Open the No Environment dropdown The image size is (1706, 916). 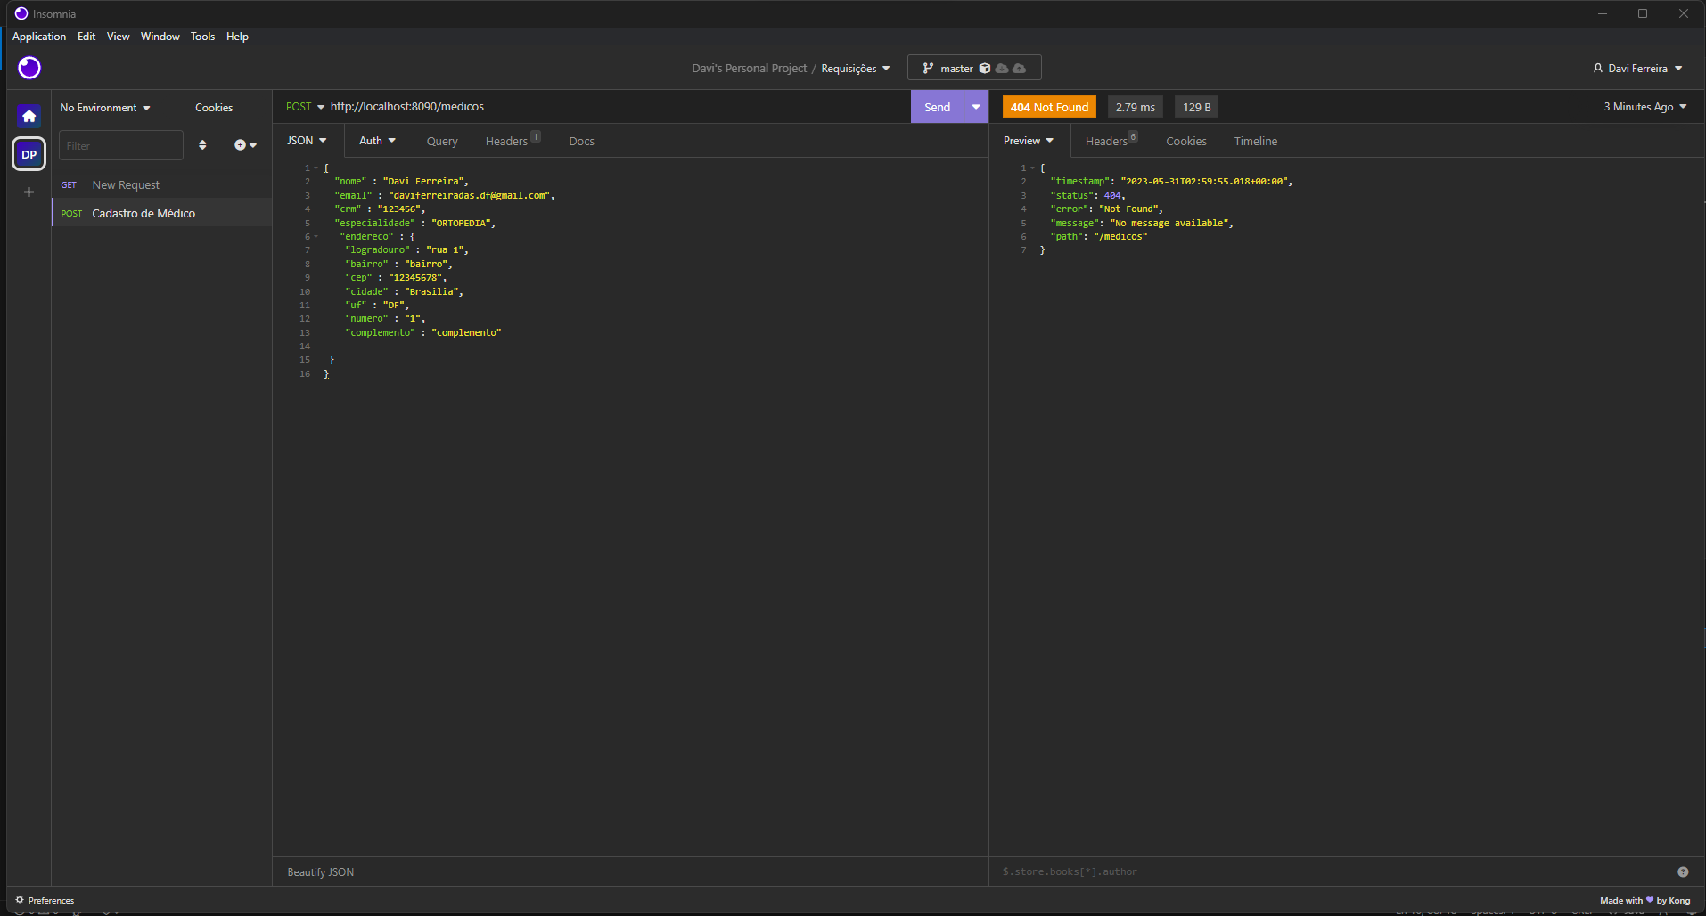[105, 108]
